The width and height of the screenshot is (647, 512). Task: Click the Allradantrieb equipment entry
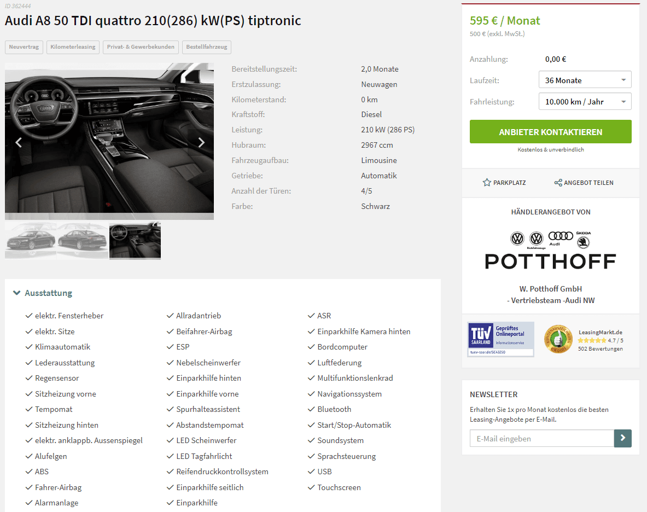point(199,316)
